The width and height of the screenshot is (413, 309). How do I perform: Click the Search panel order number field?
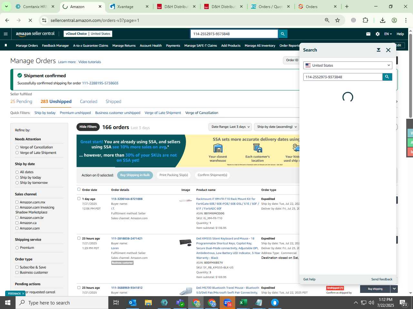pyautogui.click(x=343, y=77)
